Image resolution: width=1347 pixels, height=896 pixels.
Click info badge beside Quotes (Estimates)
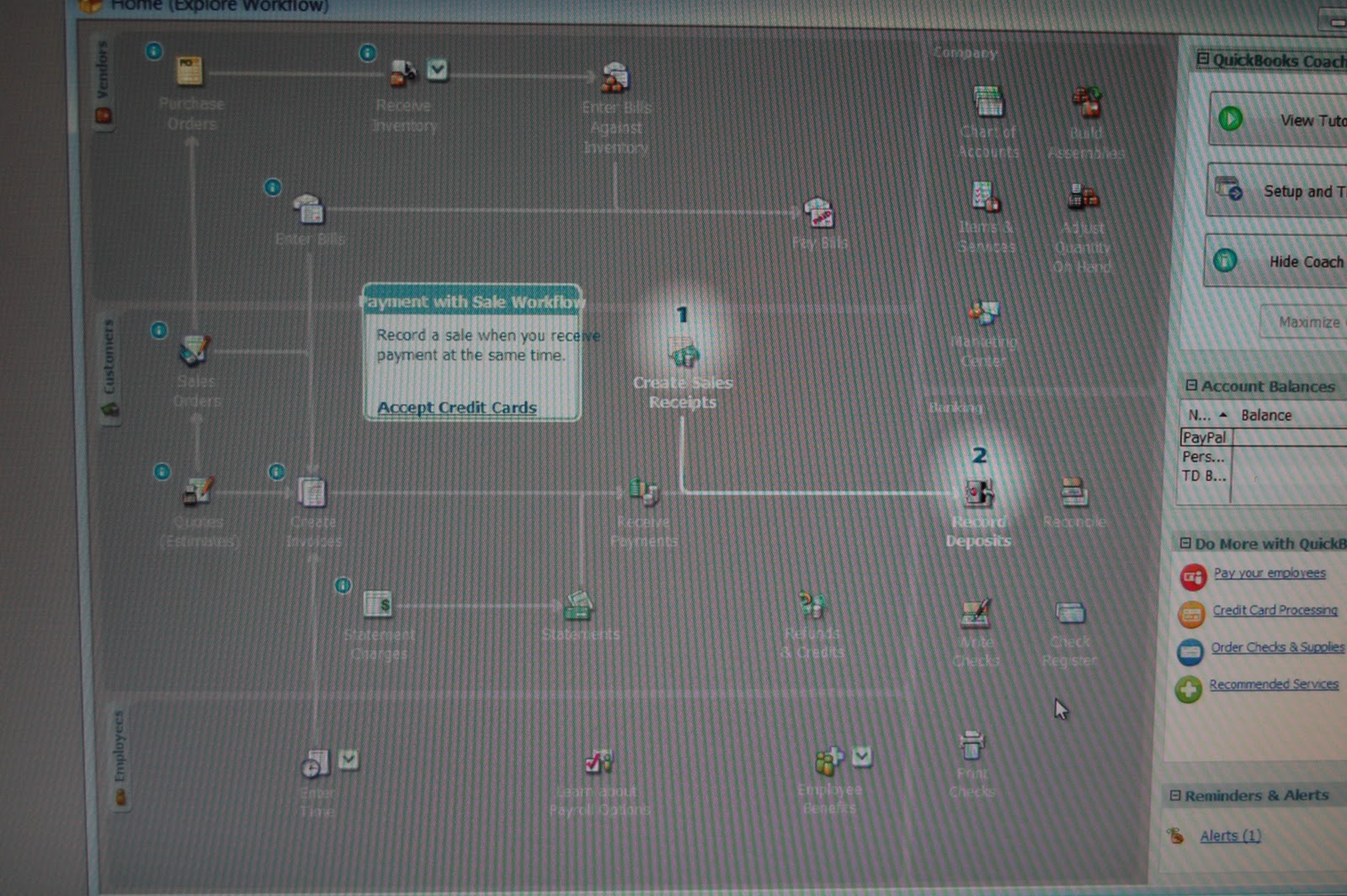pyautogui.click(x=162, y=472)
